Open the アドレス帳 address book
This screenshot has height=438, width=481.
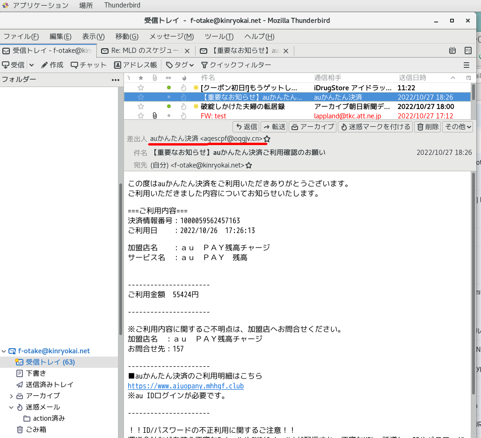135,65
